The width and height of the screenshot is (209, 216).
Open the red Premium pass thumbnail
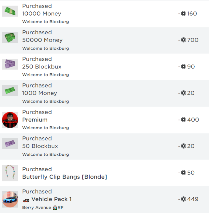click(10, 120)
